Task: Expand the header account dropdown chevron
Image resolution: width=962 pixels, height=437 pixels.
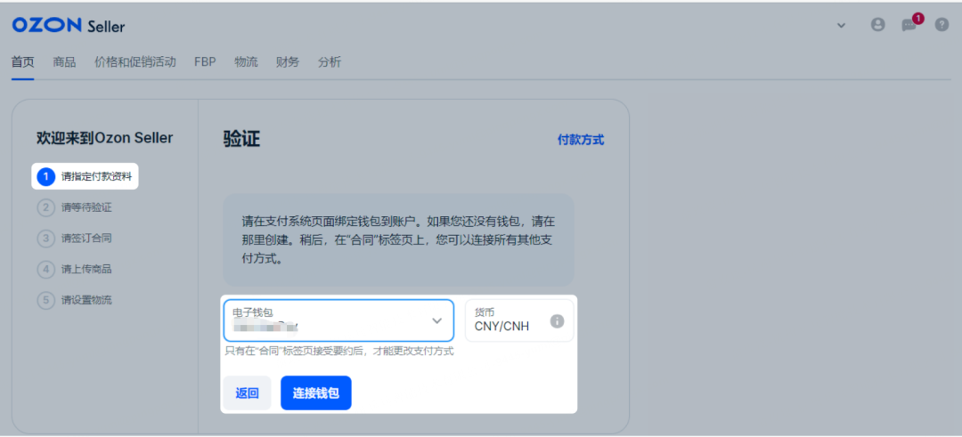Action: click(841, 25)
